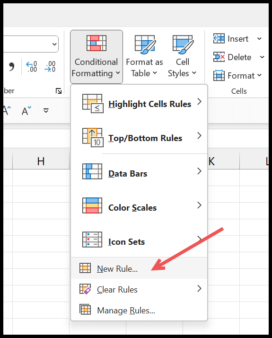Open Top/Bottom Rules submenu

click(x=139, y=138)
